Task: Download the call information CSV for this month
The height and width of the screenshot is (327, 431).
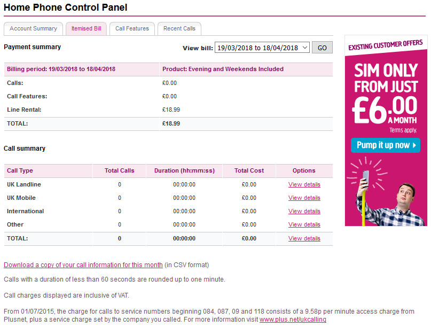Action: coord(83,265)
